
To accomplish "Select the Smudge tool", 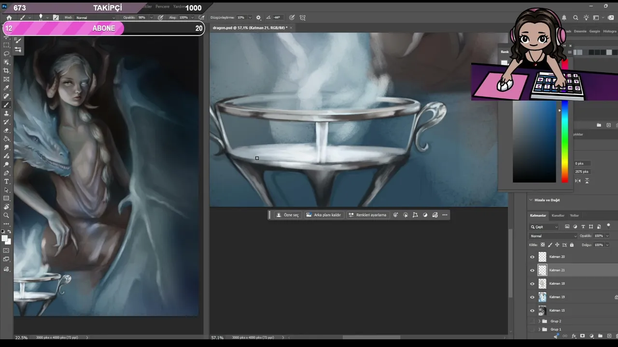I will [6, 147].
